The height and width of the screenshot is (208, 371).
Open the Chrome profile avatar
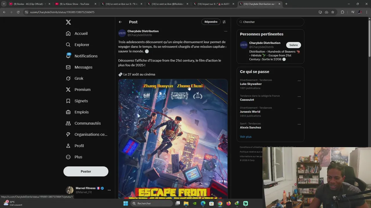point(360,12)
